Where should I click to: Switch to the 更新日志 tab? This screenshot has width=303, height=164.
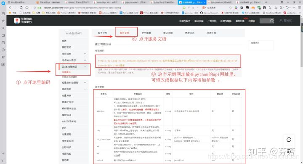coord(190,33)
